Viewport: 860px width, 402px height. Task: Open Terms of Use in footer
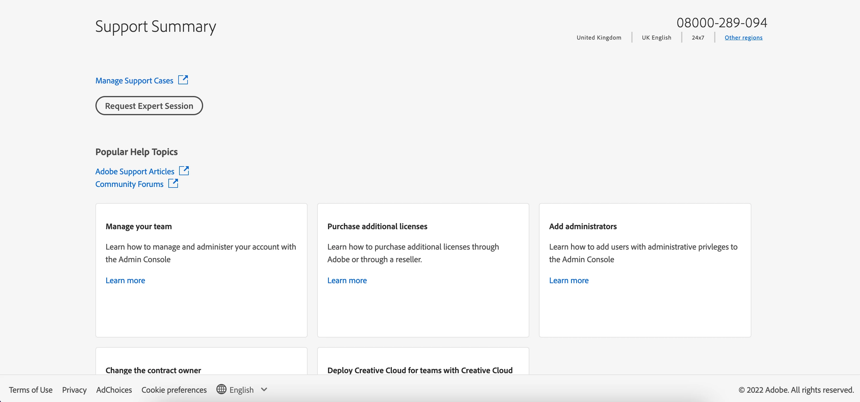pos(30,390)
